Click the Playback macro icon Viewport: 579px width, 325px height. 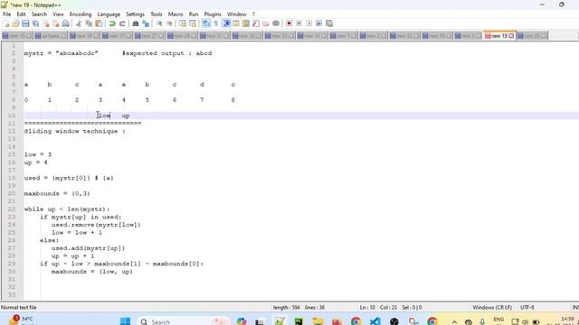pos(309,23)
